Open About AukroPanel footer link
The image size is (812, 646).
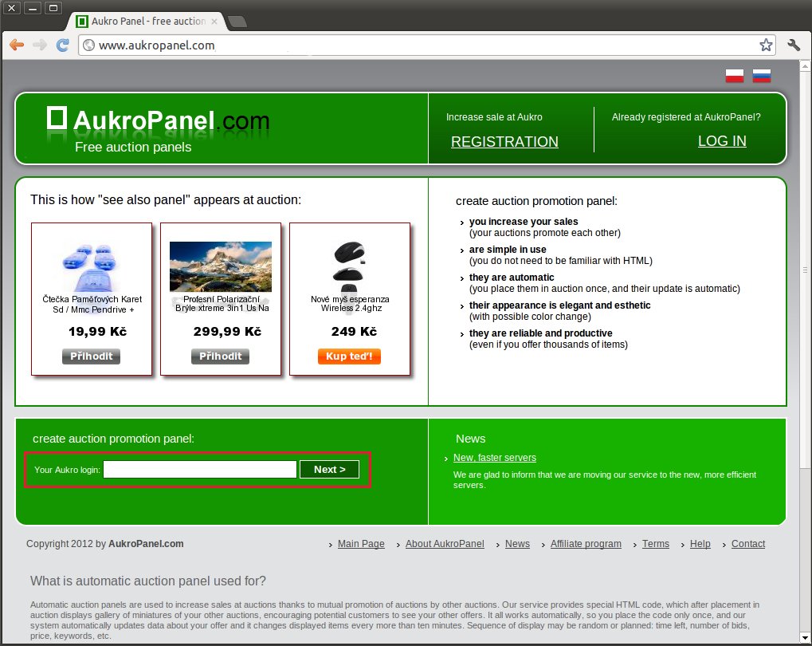445,544
